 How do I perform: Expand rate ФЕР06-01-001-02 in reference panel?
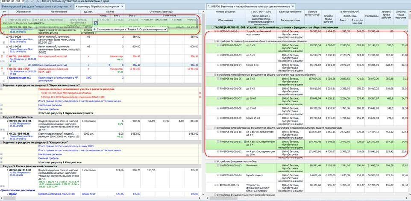218,45
